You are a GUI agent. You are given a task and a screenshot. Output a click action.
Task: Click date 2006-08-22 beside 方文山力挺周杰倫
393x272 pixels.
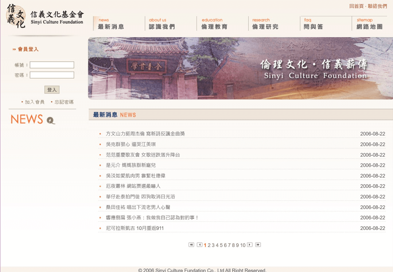373,134
